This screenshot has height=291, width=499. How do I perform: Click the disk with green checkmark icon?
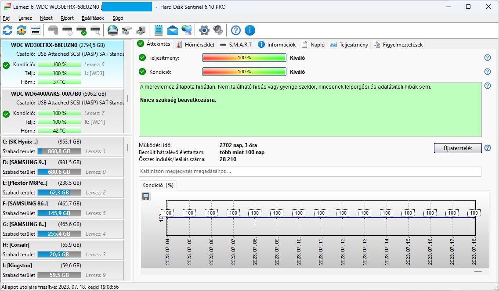point(81,31)
